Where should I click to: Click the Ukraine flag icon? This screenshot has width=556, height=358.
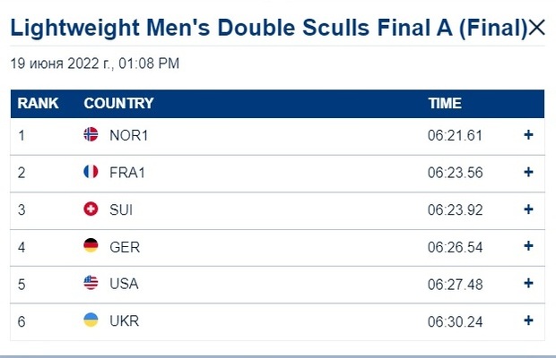coord(91,320)
